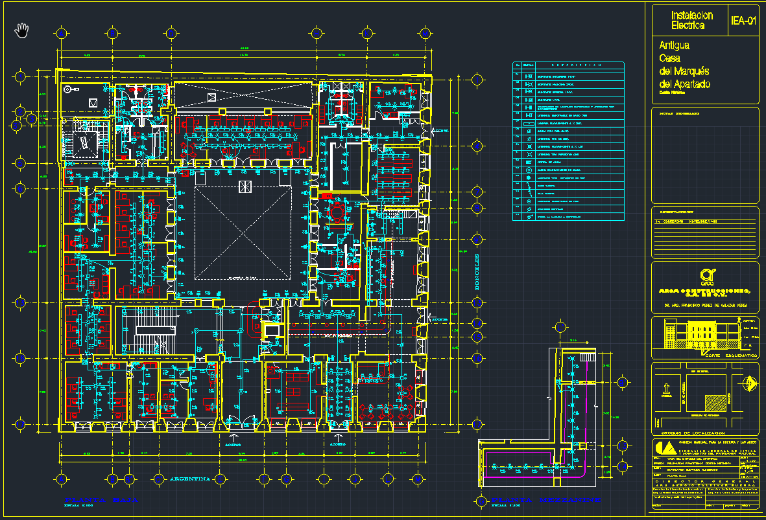Click the red round table with chairs
Image resolution: width=766 pixels, height=520 pixels.
coord(337,211)
